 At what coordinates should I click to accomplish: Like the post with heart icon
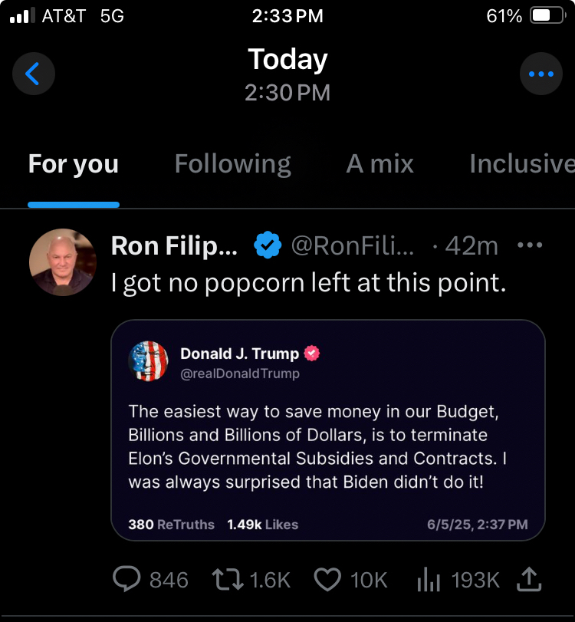pyautogui.click(x=328, y=580)
